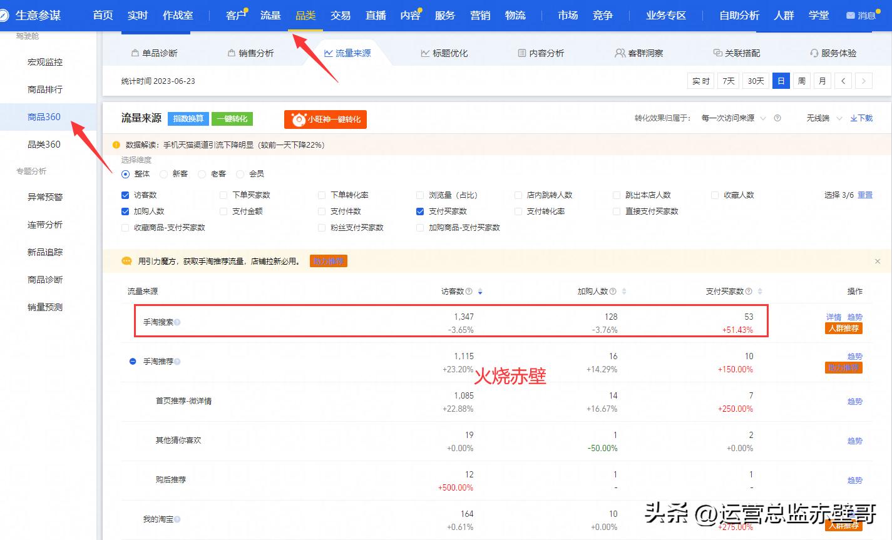
Task: Open 趋势 for 首页推荐-微详情 row
Action: 855,402
